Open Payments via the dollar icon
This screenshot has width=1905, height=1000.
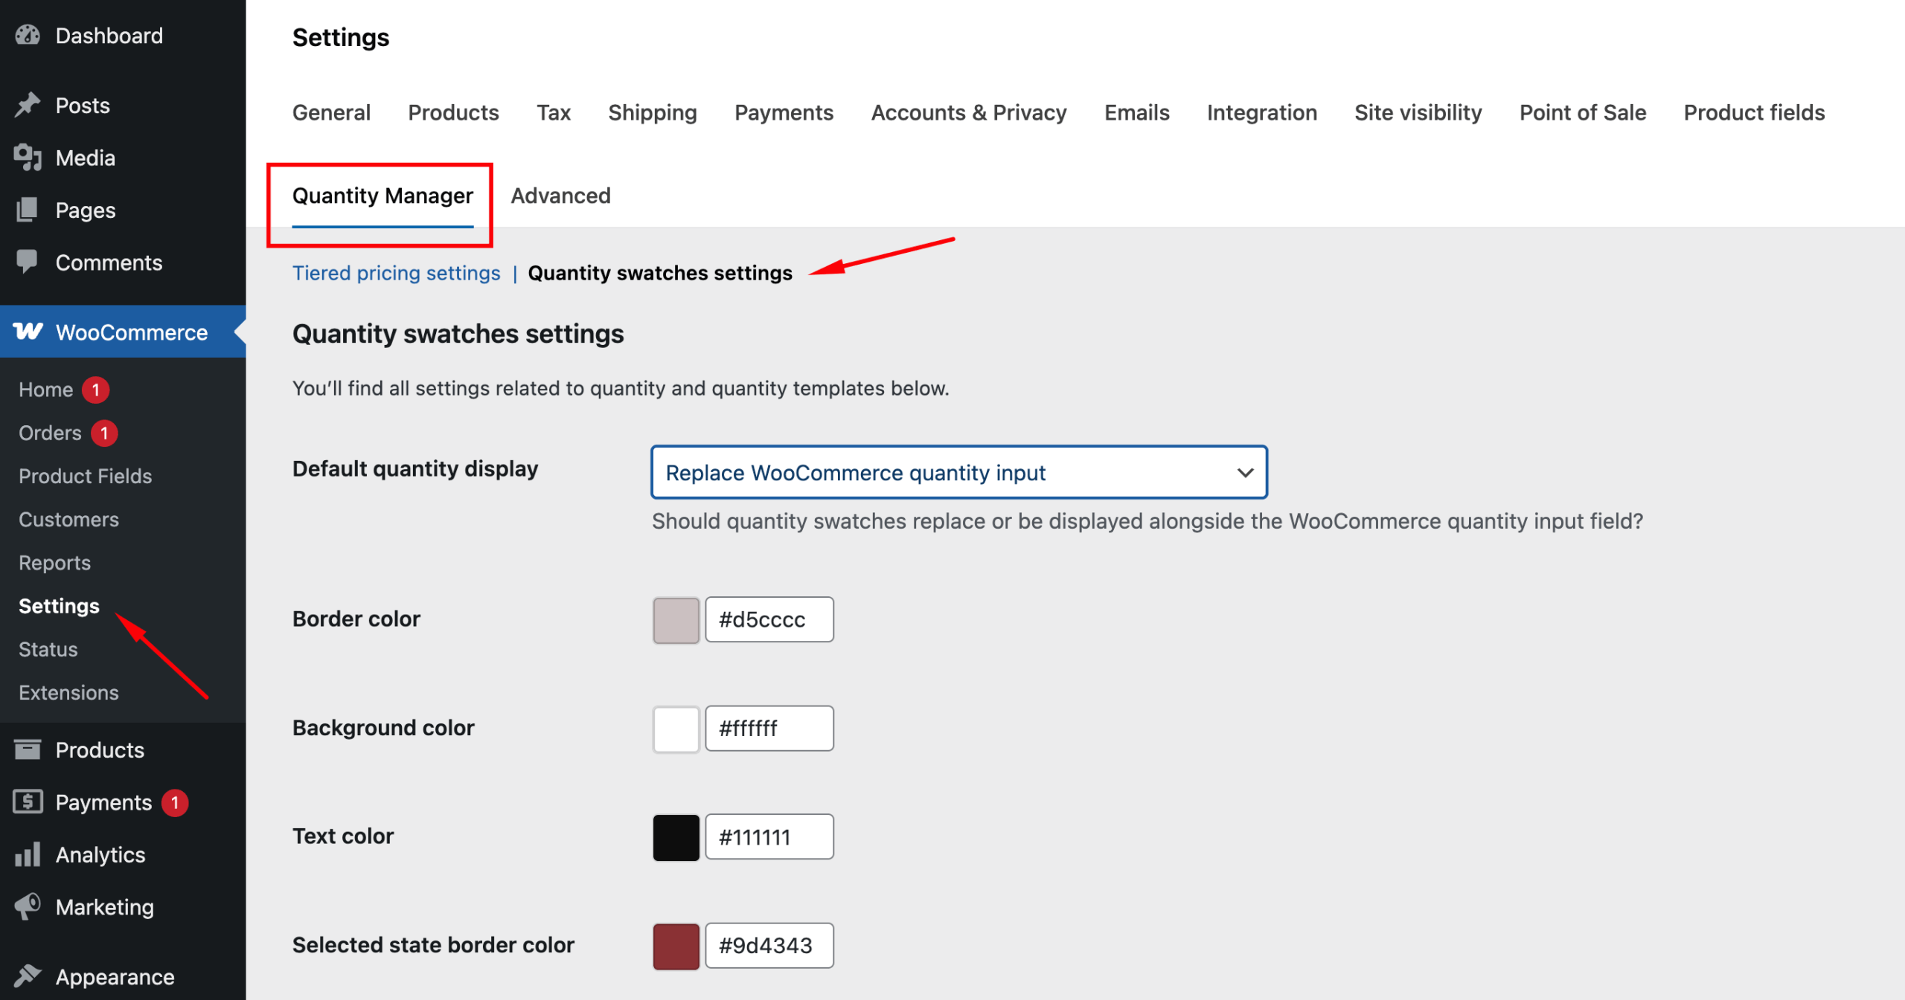pos(28,801)
